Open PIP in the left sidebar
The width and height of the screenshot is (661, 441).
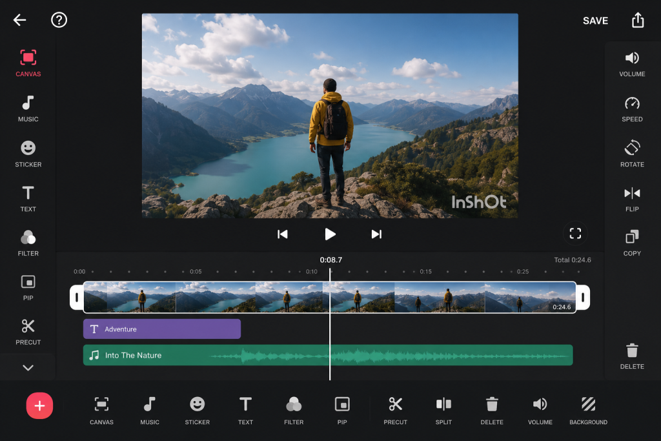coord(28,287)
